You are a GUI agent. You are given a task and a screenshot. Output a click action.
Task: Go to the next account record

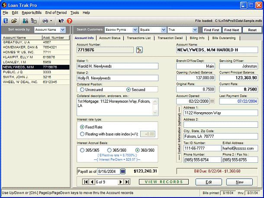(x=121, y=182)
